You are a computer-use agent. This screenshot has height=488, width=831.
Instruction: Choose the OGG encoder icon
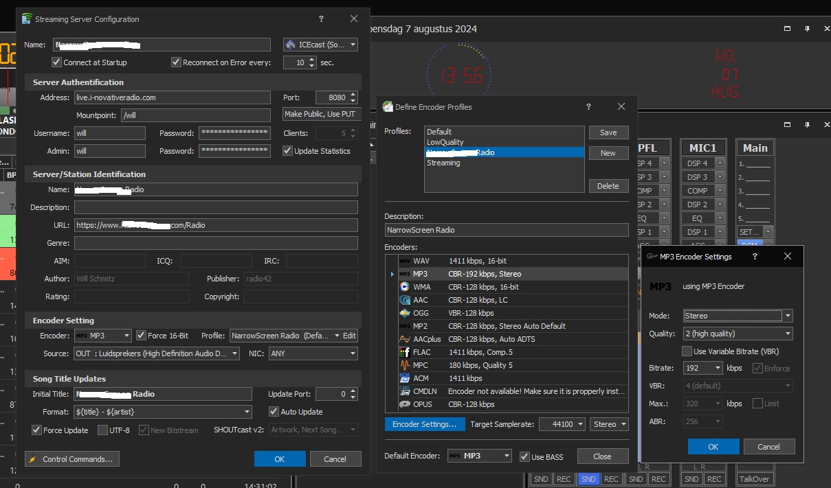(x=405, y=313)
